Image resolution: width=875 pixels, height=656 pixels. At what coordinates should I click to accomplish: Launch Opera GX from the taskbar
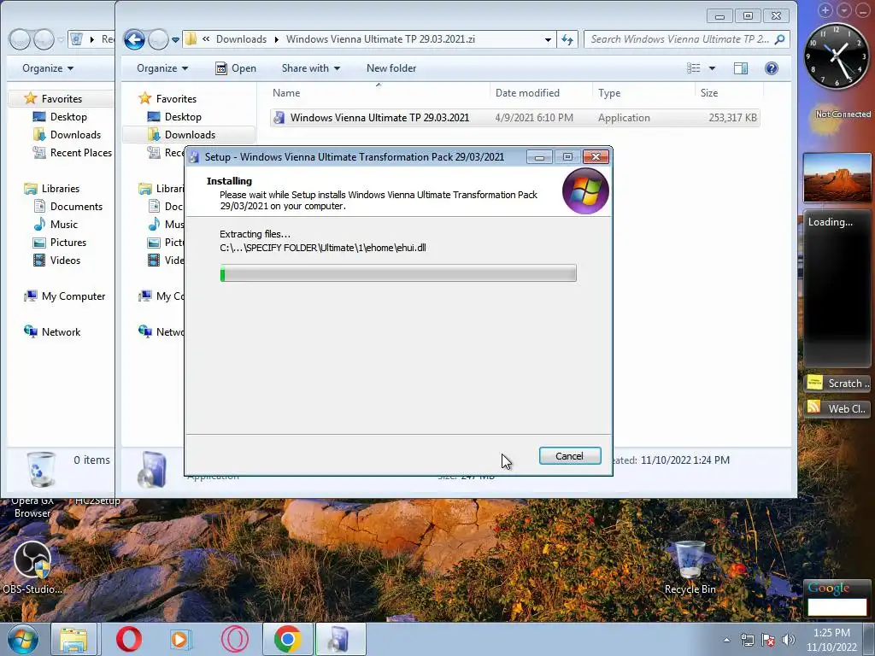tap(234, 639)
